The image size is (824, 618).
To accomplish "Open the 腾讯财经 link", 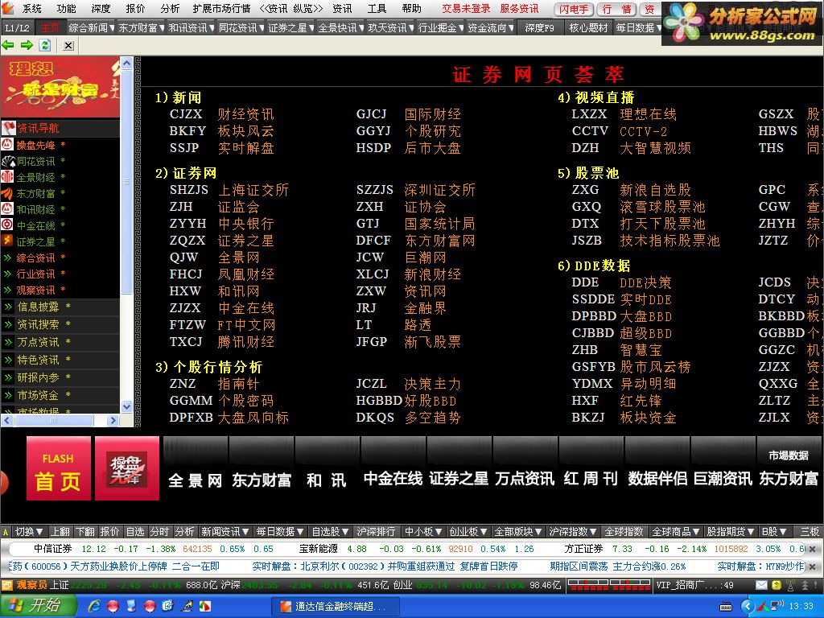I will (x=245, y=341).
